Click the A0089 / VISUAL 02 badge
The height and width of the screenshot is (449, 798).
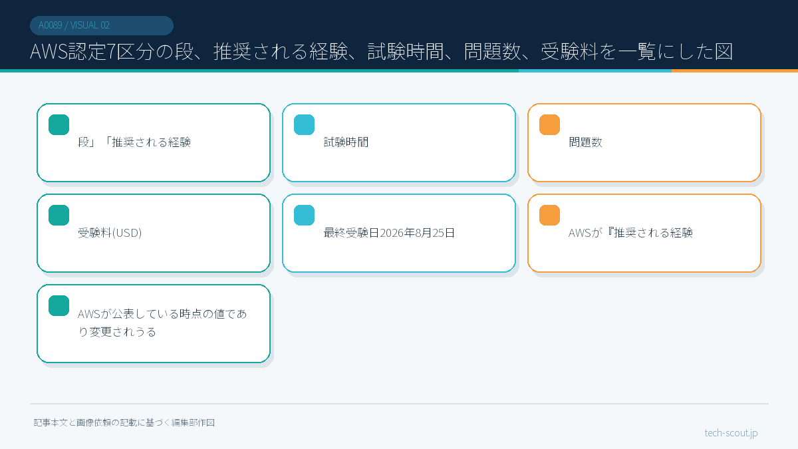pos(102,25)
